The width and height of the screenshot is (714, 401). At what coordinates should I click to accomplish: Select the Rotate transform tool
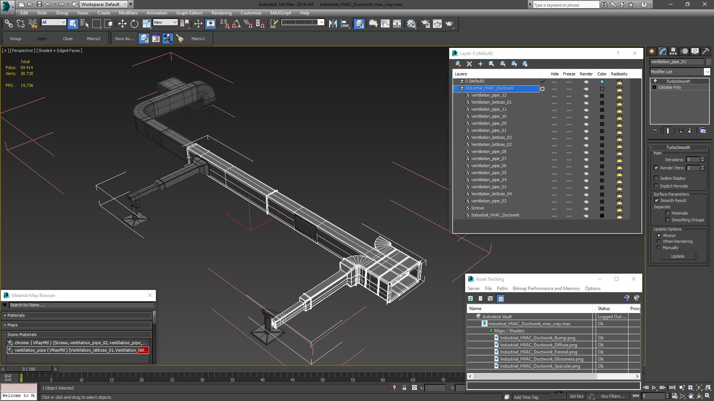click(x=134, y=24)
